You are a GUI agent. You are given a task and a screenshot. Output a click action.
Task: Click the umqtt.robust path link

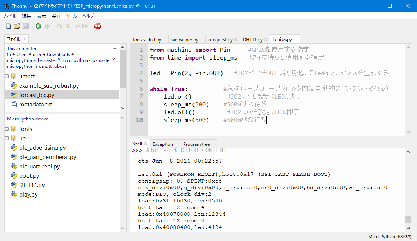click(52, 66)
